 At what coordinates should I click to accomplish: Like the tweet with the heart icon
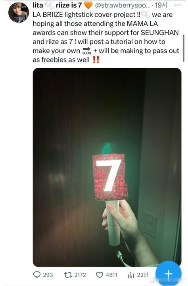tap(100, 275)
